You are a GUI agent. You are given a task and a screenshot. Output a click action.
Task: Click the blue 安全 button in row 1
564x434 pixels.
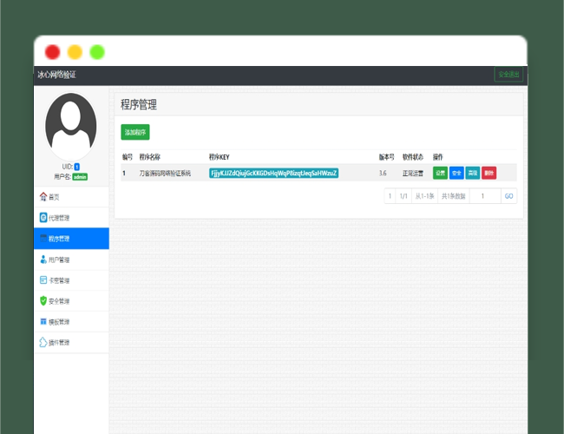(x=456, y=173)
